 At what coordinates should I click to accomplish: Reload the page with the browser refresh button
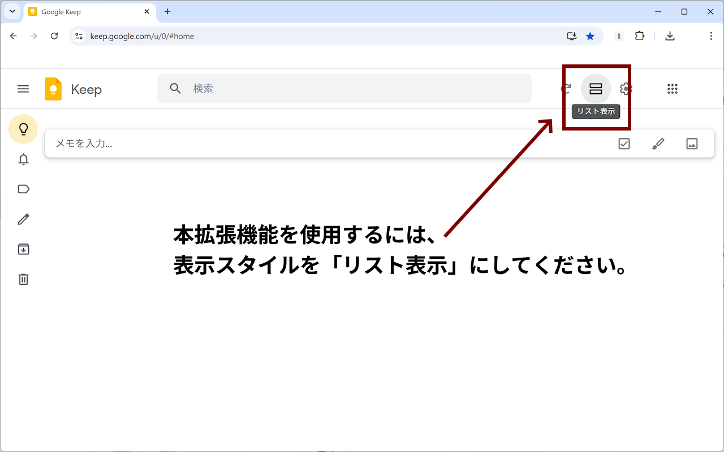point(54,36)
